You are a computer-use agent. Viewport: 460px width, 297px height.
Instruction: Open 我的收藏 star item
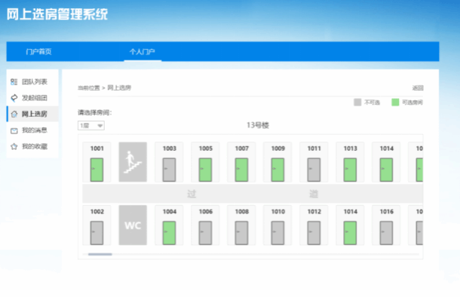point(32,146)
